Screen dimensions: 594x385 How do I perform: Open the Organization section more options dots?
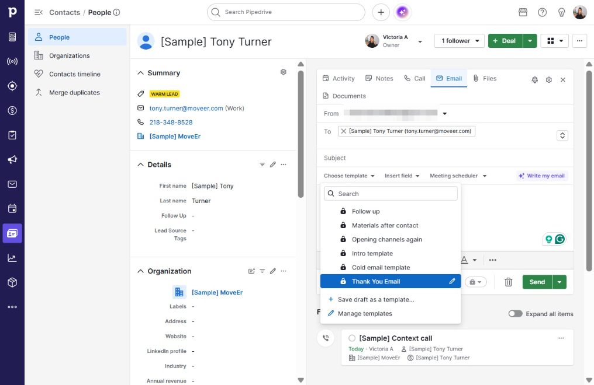284,271
